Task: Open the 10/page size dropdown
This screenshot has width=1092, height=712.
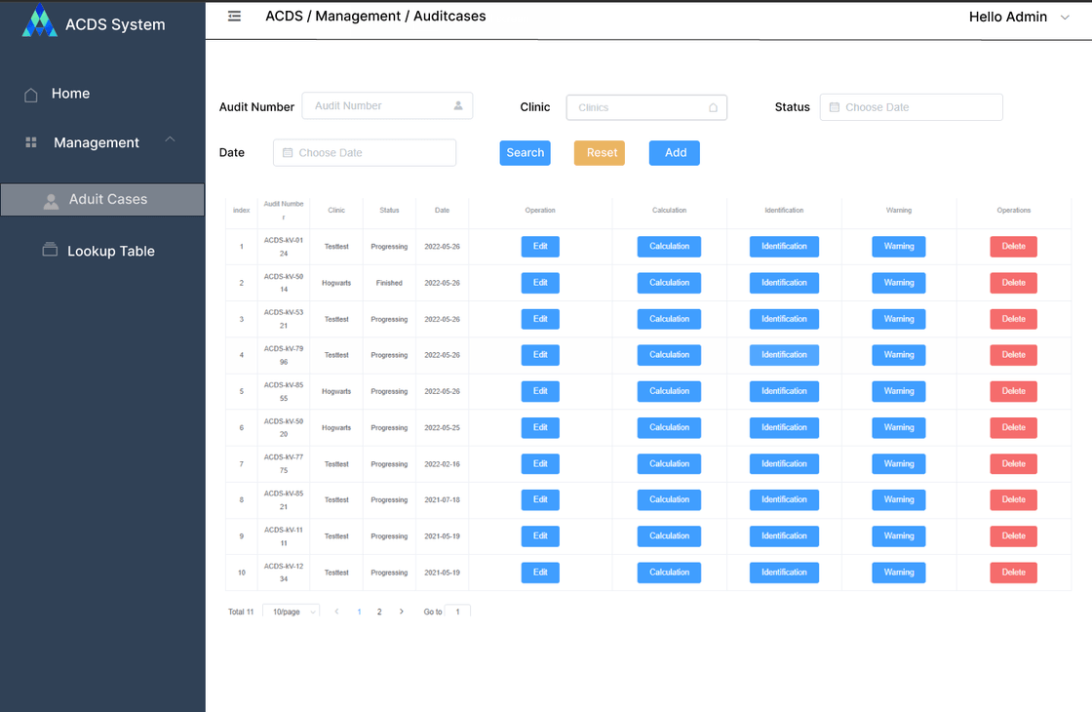Action: coord(291,612)
